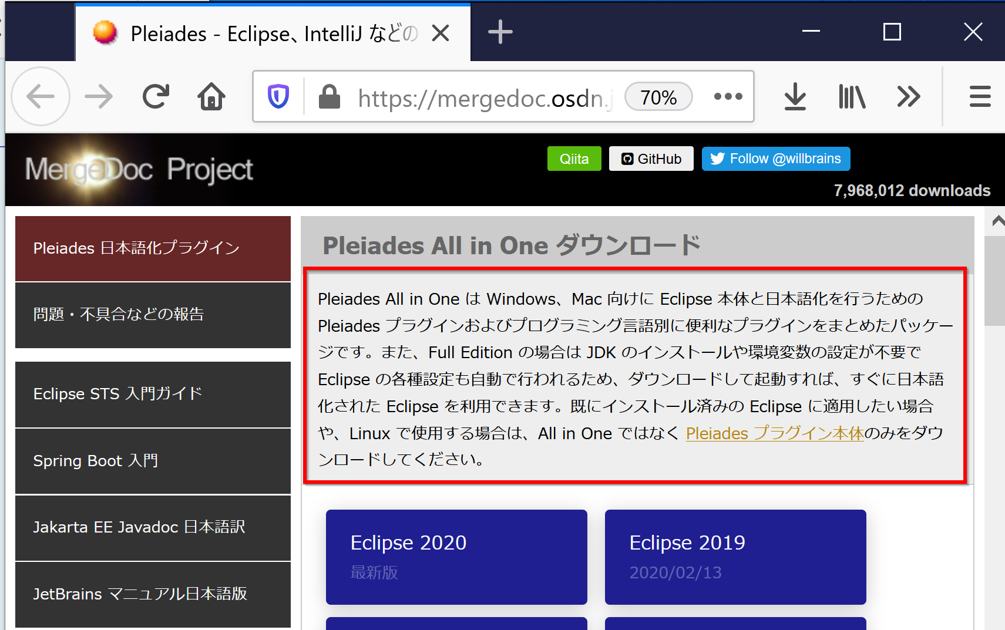
Task: Open page actions three-dot menu
Action: (x=728, y=96)
